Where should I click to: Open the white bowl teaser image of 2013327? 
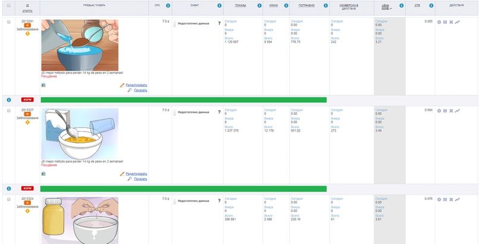80,134
